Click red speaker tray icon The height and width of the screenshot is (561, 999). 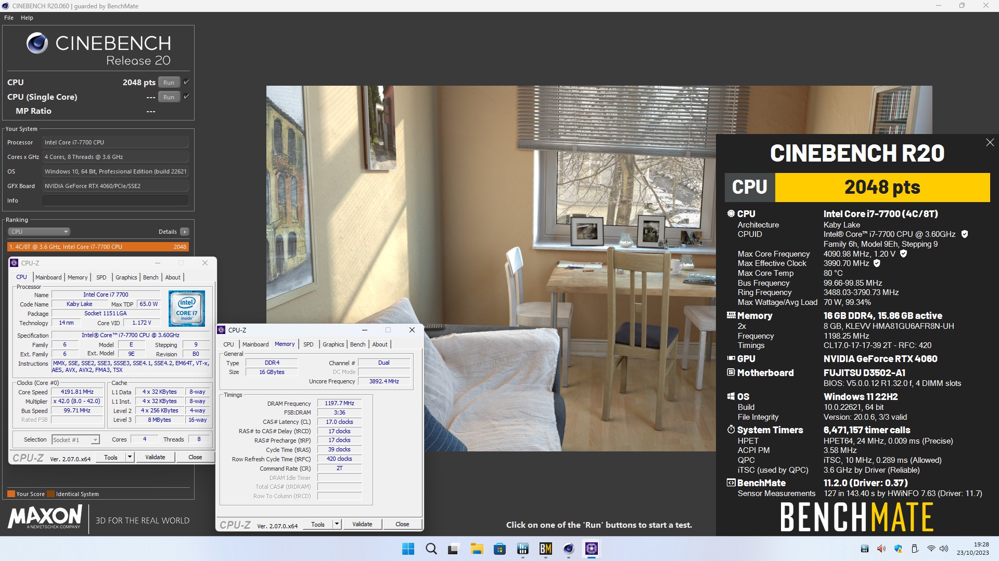click(x=881, y=549)
